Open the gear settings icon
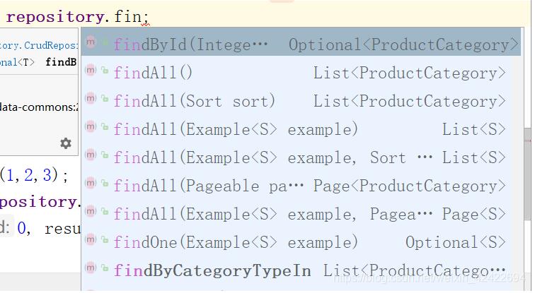 click(66, 143)
